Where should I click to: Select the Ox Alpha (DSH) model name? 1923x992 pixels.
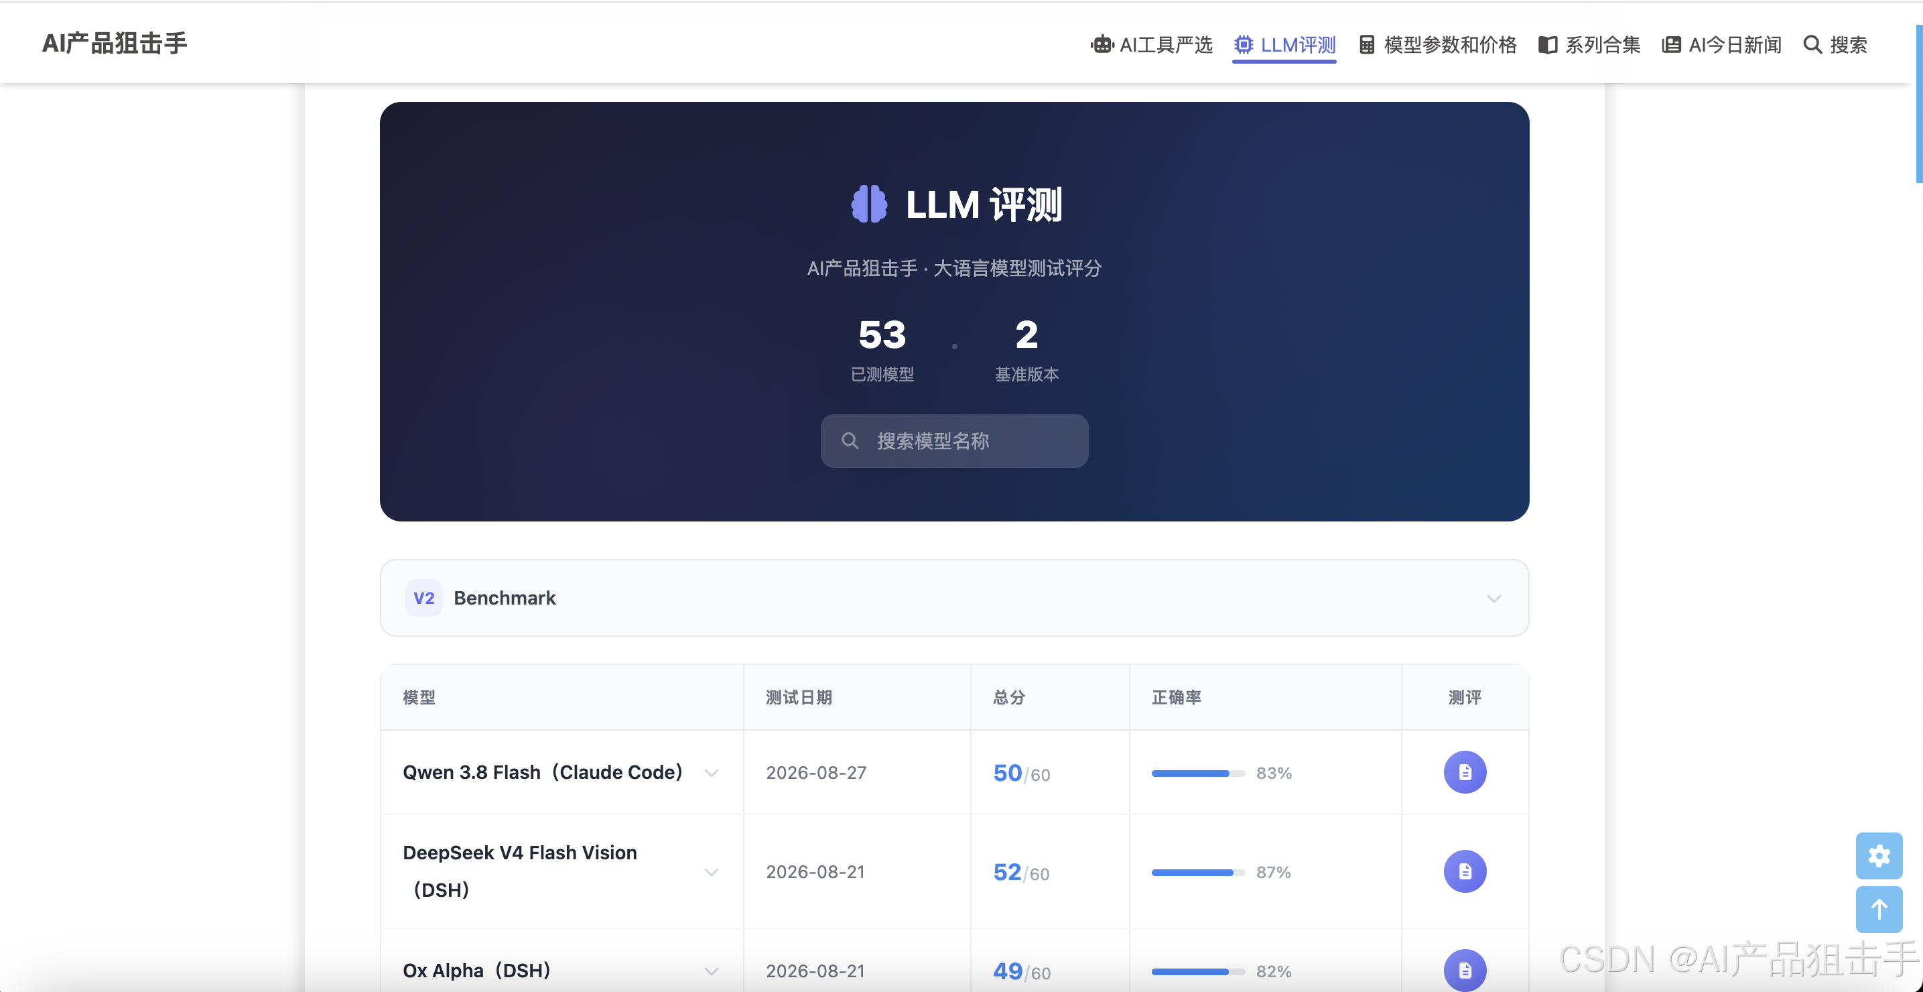coord(476,971)
